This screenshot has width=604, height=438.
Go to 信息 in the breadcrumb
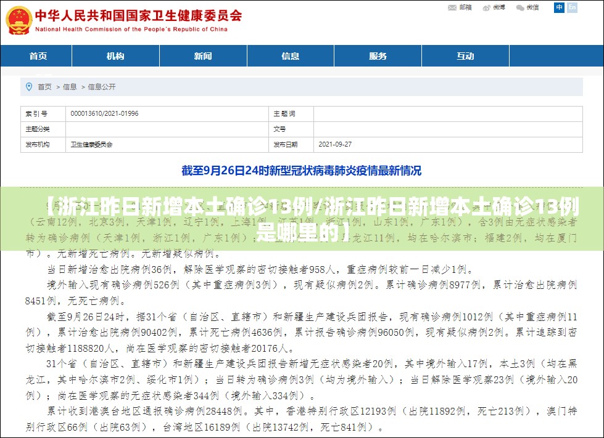(70, 87)
